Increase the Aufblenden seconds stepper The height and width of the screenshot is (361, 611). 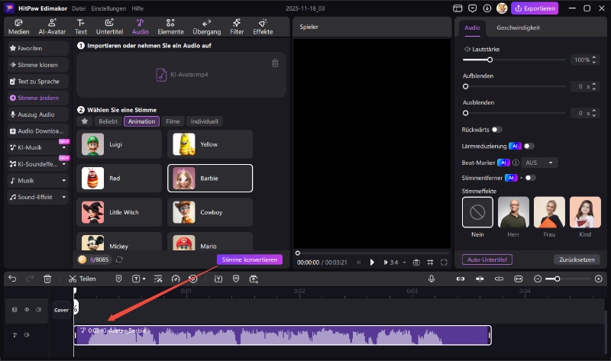[x=594, y=84]
